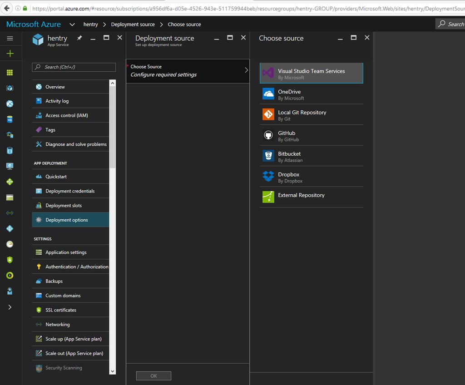Open the storage accounts icon in left rail

click(x=10, y=197)
